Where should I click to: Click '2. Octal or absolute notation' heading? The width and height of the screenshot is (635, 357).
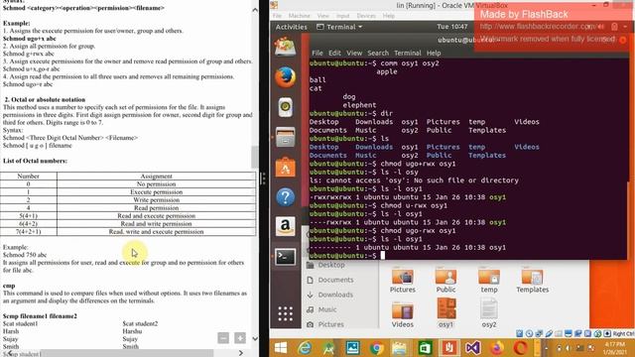tap(45, 99)
